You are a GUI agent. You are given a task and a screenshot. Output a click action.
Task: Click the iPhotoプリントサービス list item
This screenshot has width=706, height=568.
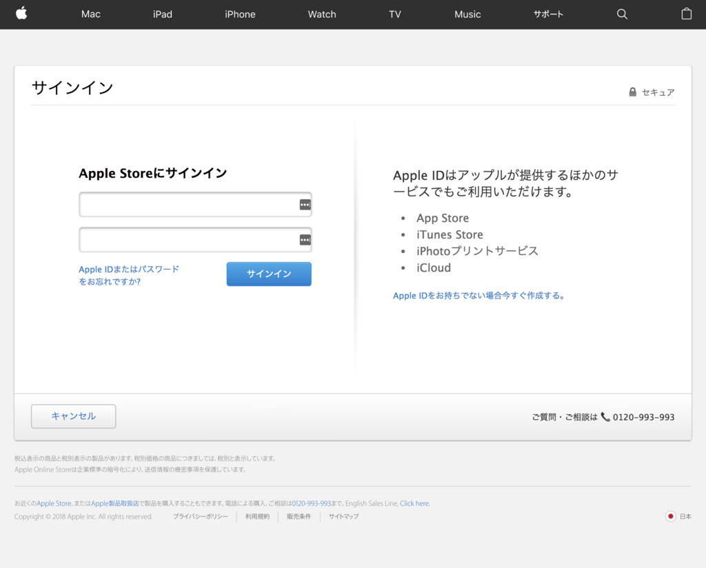point(477,251)
